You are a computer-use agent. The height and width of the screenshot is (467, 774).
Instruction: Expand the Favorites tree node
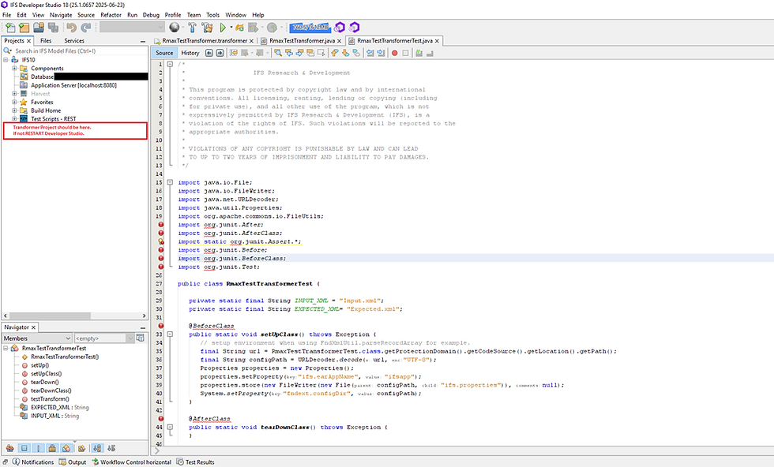[x=14, y=102]
